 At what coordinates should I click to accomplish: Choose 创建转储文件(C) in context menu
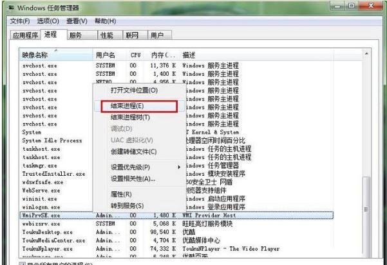pyautogui.click(x=139, y=151)
